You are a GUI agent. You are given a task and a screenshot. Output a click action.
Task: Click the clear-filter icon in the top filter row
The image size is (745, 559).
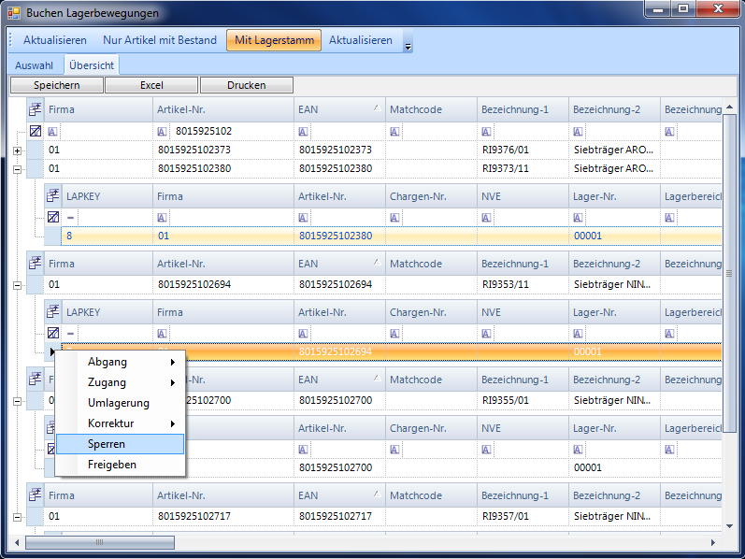(36, 132)
